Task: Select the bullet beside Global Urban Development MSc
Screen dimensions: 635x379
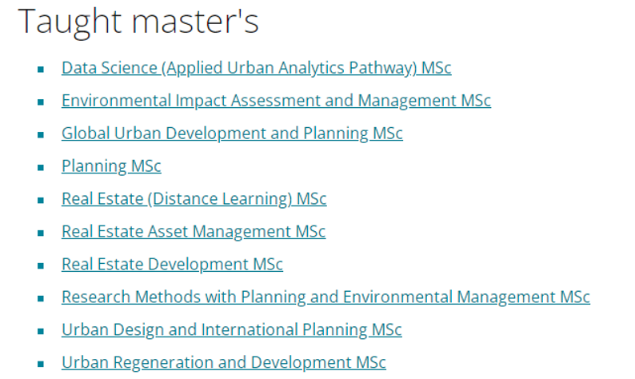Action: [41, 135]
